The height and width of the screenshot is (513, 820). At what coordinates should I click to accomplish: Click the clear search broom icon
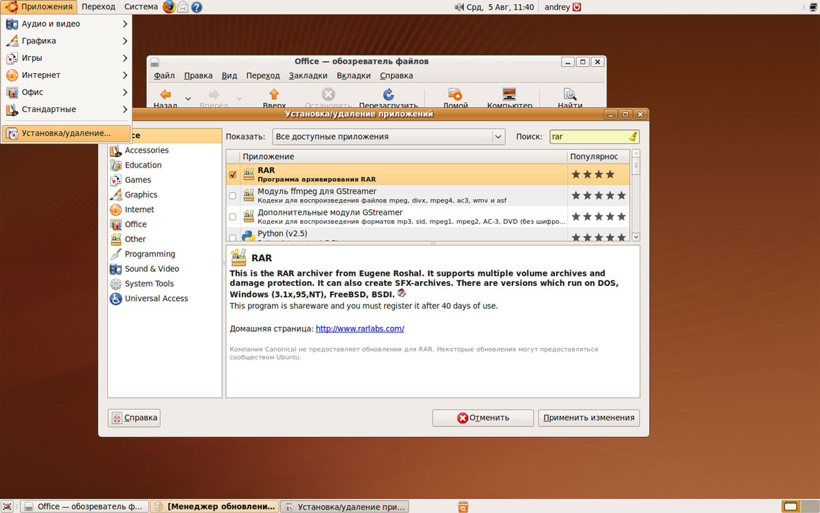633,136
